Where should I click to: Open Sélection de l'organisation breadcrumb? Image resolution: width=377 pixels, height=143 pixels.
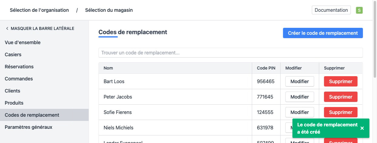tap(39, 10)
